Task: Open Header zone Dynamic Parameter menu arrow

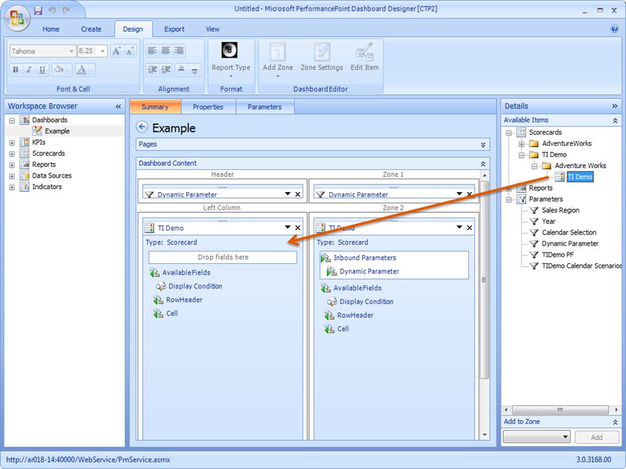Action: (x=288, y=194)
